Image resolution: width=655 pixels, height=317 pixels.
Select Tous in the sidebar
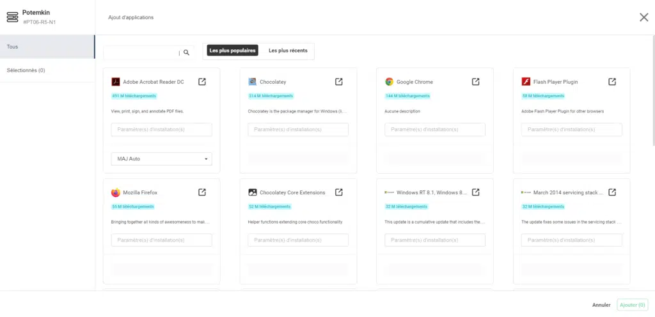pyautogui.click(x=47, y=47)
